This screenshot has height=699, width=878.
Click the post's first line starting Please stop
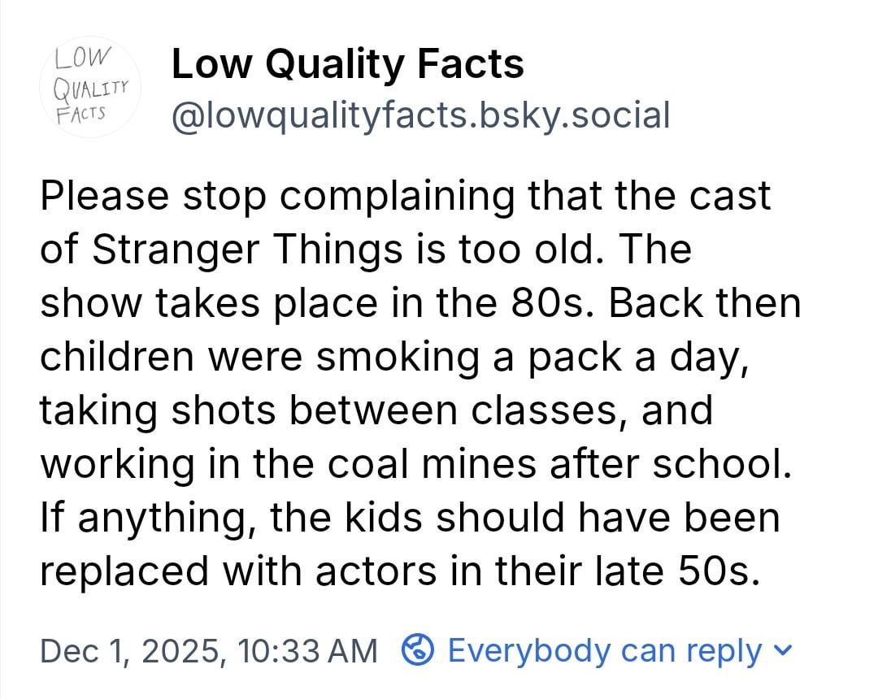(x=405, y=196)
